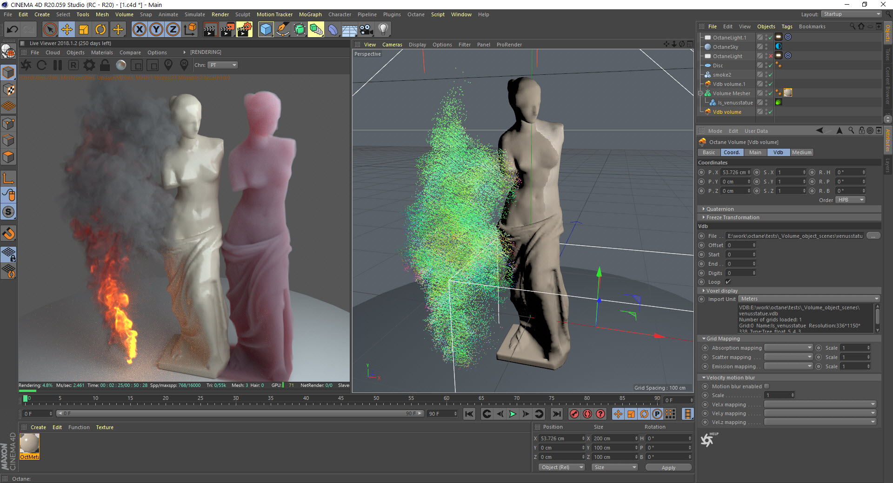This screenshot has width=893, height=483.
Task: Expand the Quaternion section
Action: tap(720, 209)
